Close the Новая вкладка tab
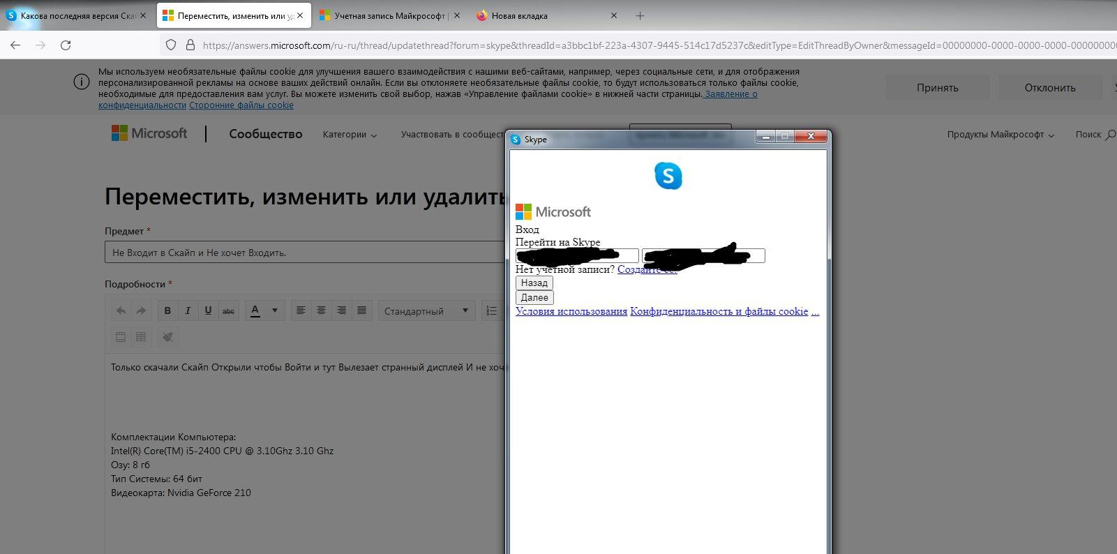The height and width of the screenshot is (554, 1117). coord(614,15)
